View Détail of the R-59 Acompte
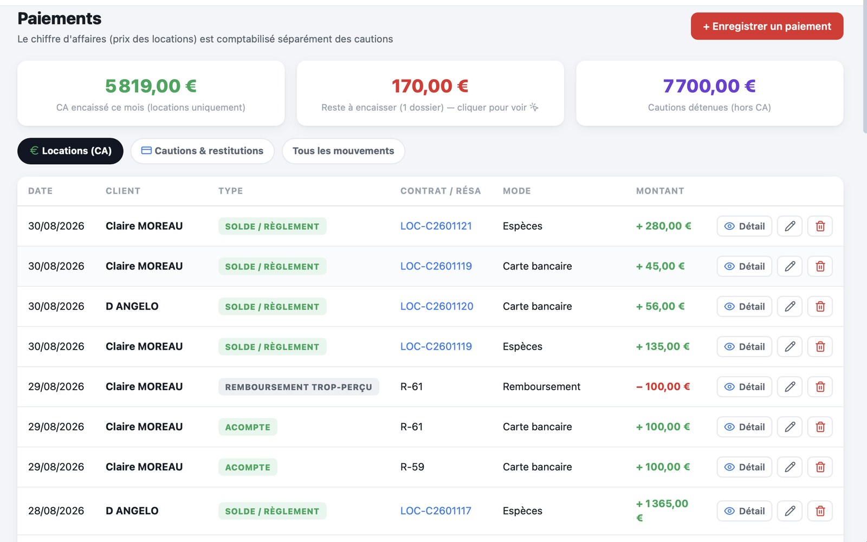Screen dimensions: 867x542 click(x=744, y=467)
